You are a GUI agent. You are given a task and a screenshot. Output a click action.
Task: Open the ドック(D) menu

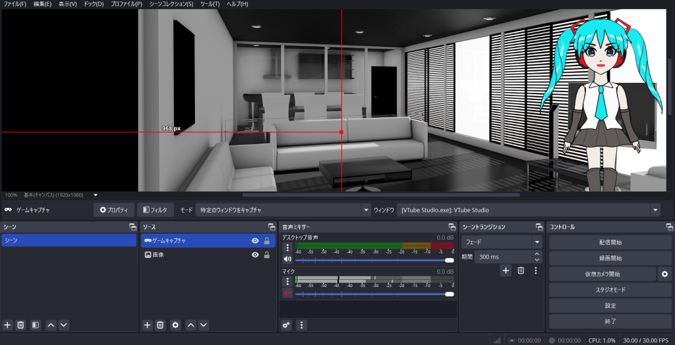pos(94,4)
